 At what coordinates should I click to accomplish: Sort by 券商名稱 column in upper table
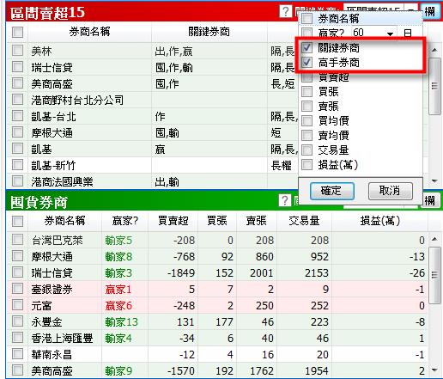click(x=89, y=32)
